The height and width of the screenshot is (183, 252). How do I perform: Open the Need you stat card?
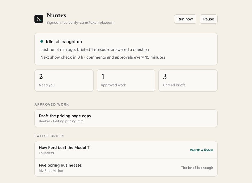(64, 80)
